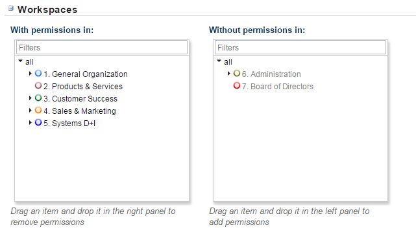
Task: Collapse the 'all' node in right panel
Action: click(x=219, y=61)
